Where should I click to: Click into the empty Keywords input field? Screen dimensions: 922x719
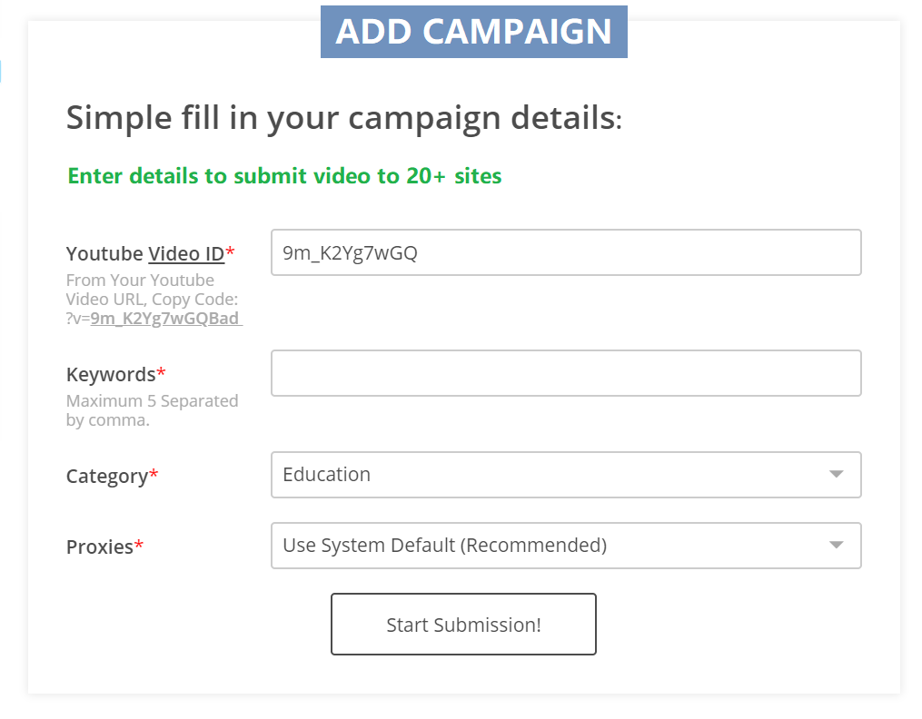(x=565, y=373)
